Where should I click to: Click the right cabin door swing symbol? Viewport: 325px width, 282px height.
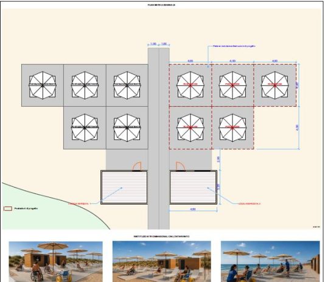[181, 166]
